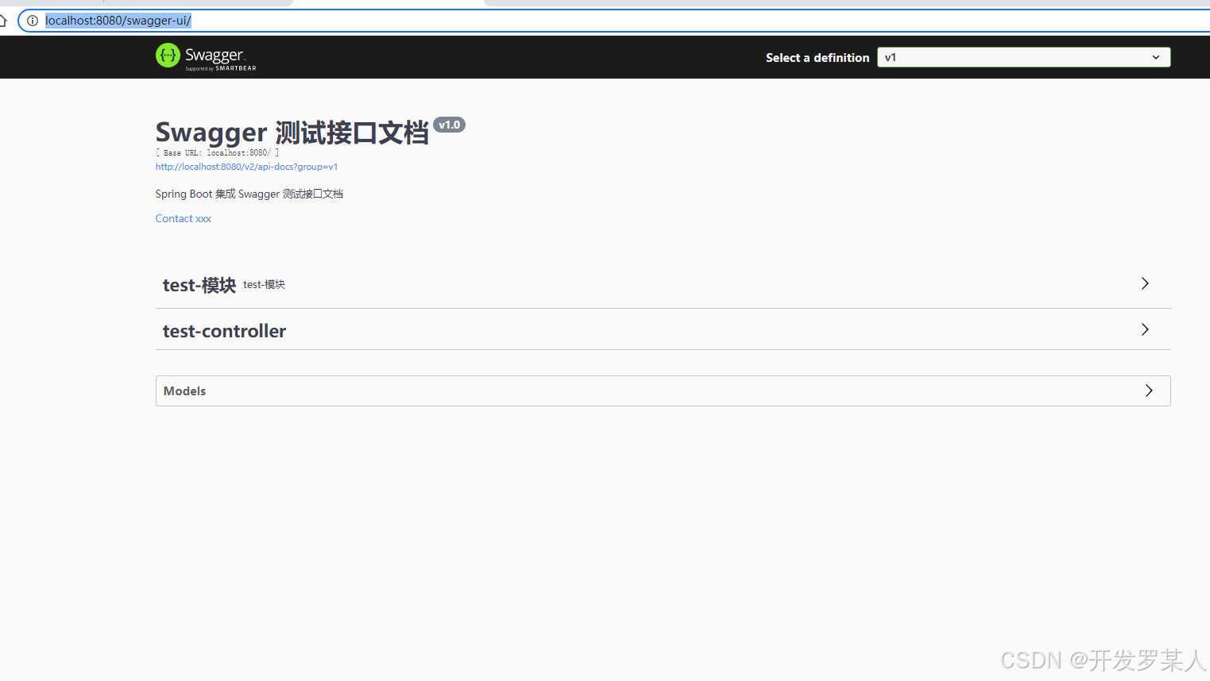Click the v1.0 version badge next to the title
The image size is (1210, 681).
coord(449,125)
